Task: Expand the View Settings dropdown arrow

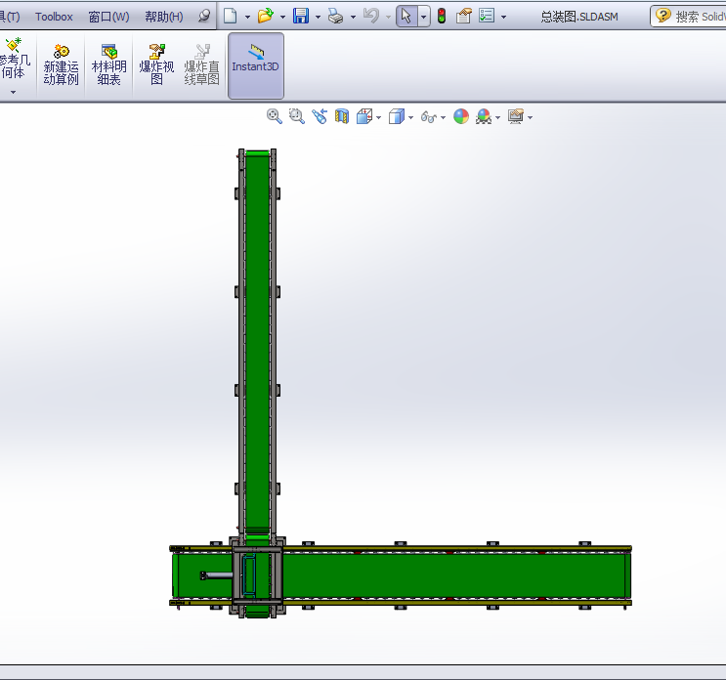Action: (530, 117)
